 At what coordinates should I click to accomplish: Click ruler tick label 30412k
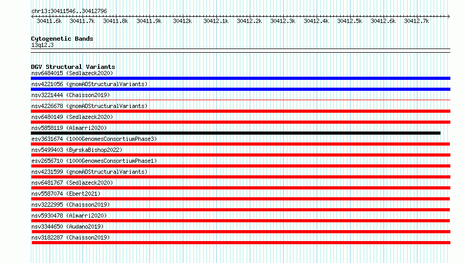(182, 21)
